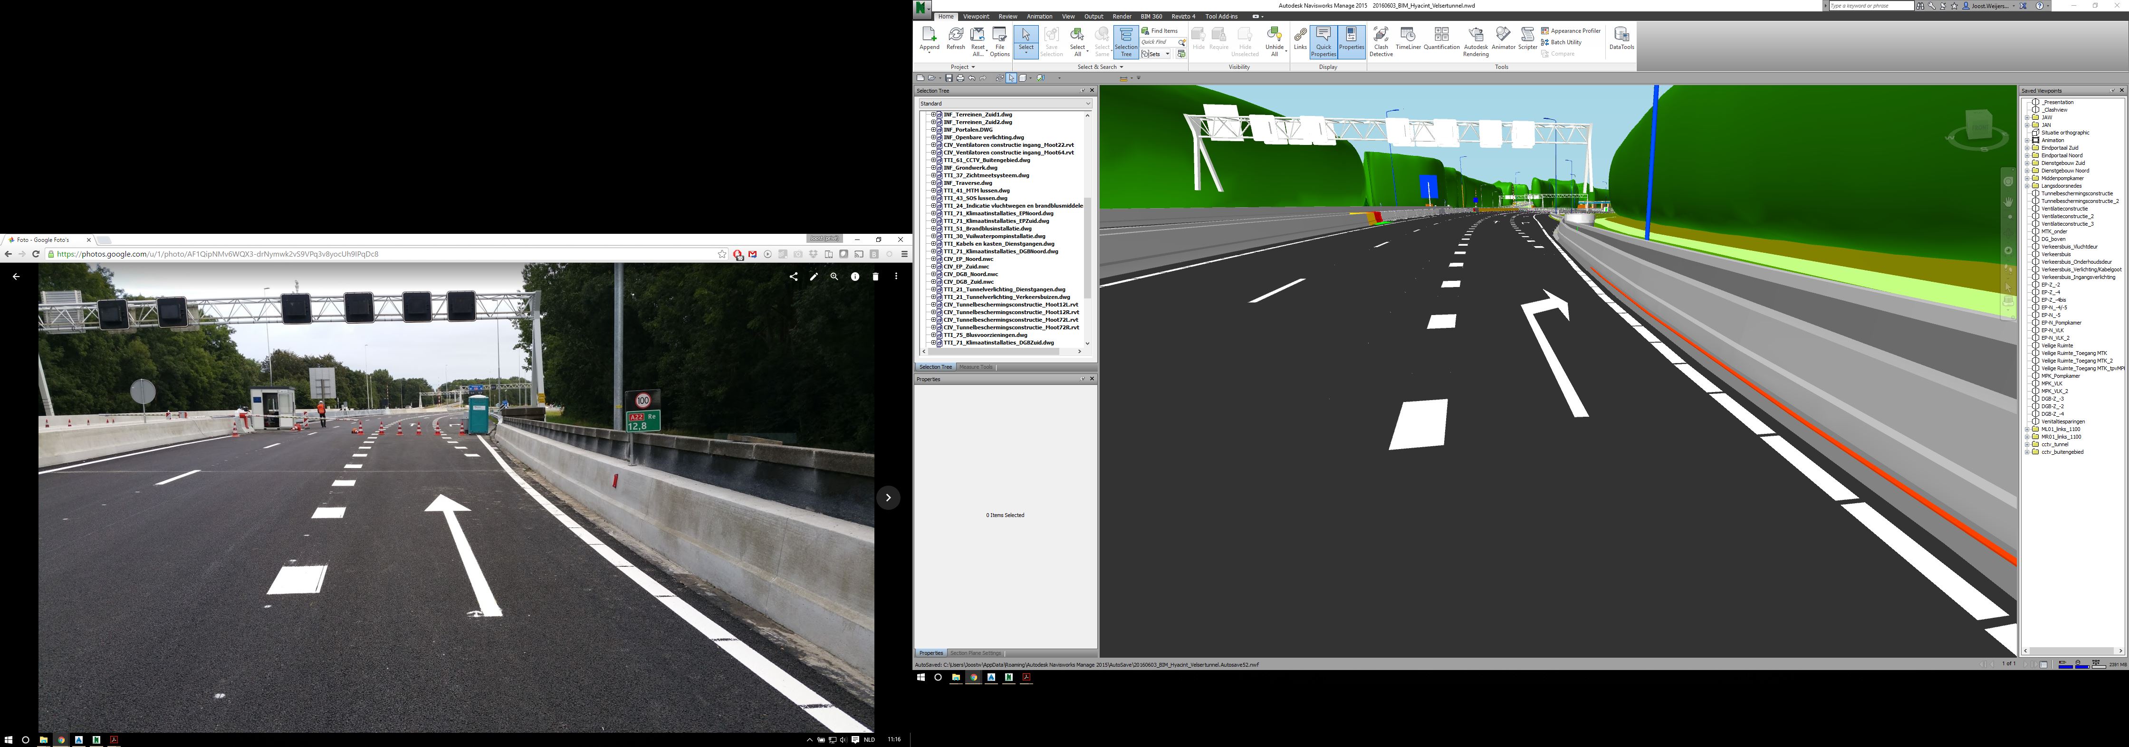Delete the photo using the trash icon
Screen dimensions: 2129x747
(x=875, y=277)
